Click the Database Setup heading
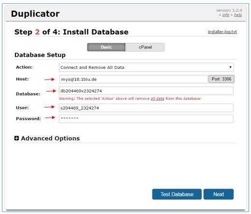 (40, 55)
